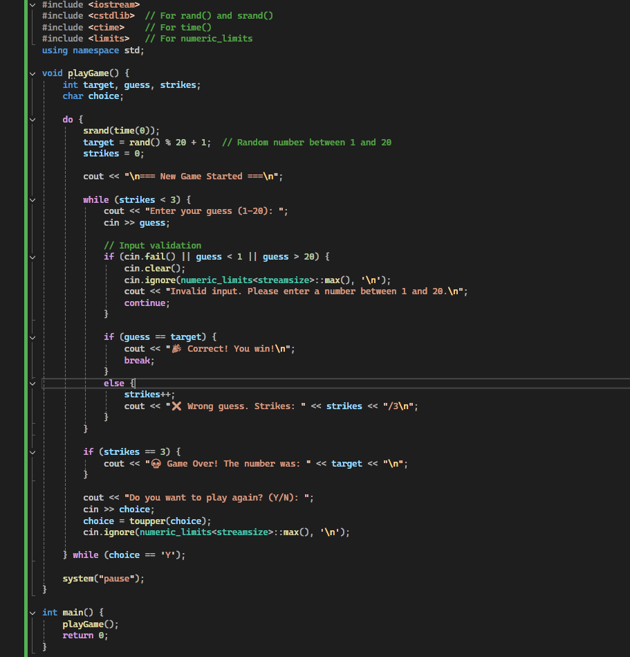Viewport: 630px width, 657px height.
Task: Click the system("pause"); call
Action: (104, 579)
